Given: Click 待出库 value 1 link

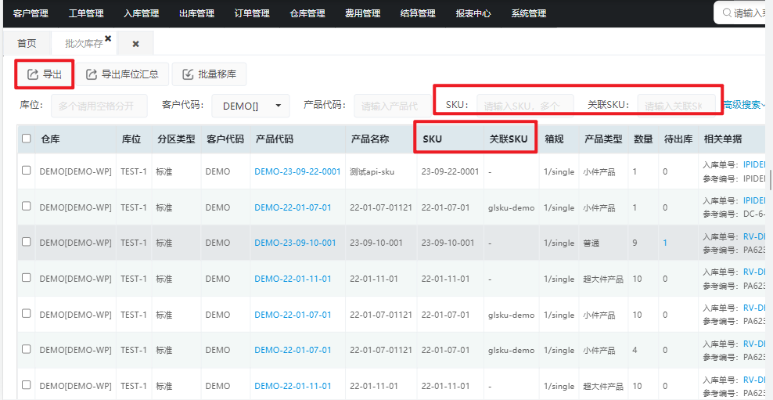Looking at the screenshot, I should click(x=665, y=243).
